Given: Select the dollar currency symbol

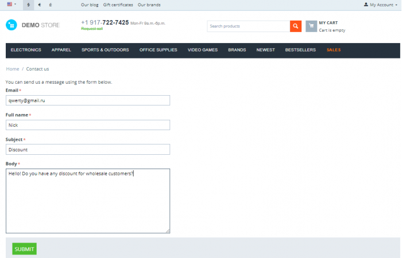Looking at the screenshot, I should coord(29,5).
